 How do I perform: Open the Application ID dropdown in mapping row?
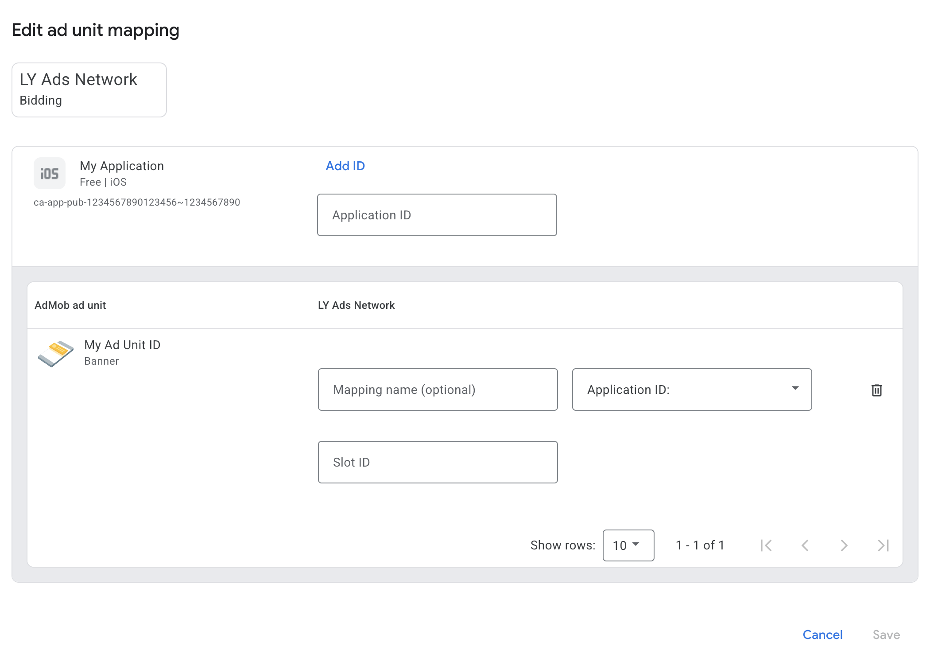click(x=692, y=389)
